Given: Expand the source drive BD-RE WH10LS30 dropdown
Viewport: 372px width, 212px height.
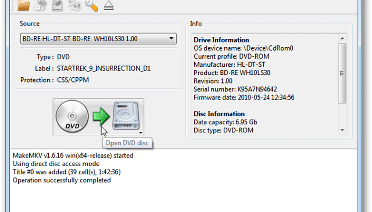Looking at the screenshot, I should coord(98,39).
